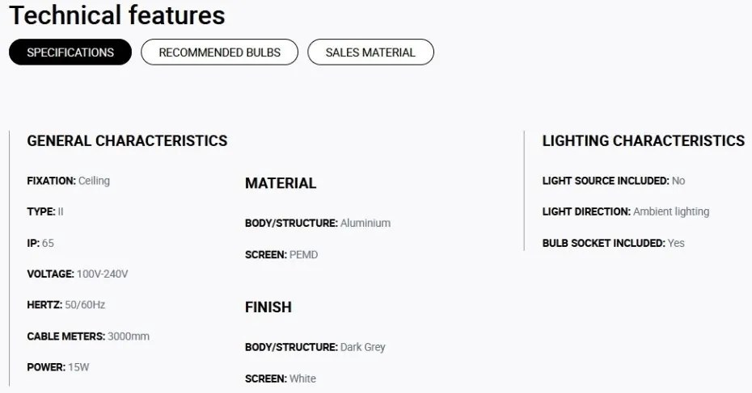752x393 pixels.
Task: Click the GENERAL CHARACTERISTICS heading
Action: pyautogui.click(x=127, y=140)
